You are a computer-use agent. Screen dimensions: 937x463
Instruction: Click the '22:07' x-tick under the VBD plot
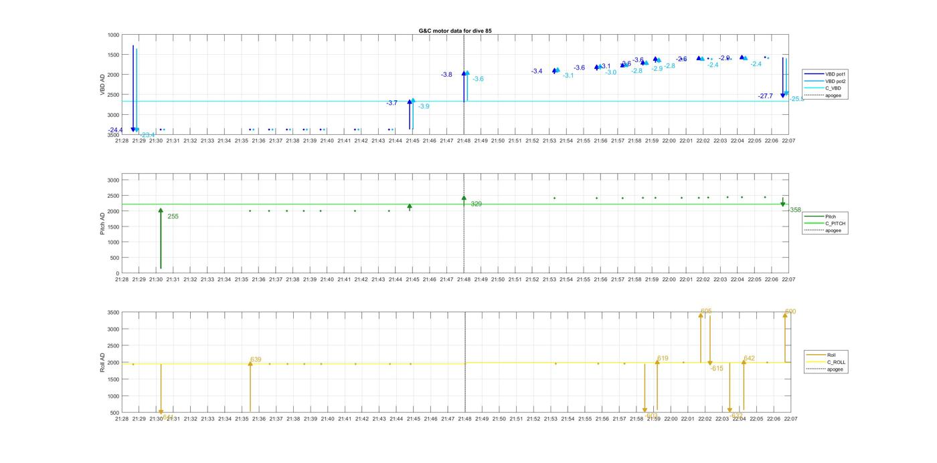click(x=788, y=140)
